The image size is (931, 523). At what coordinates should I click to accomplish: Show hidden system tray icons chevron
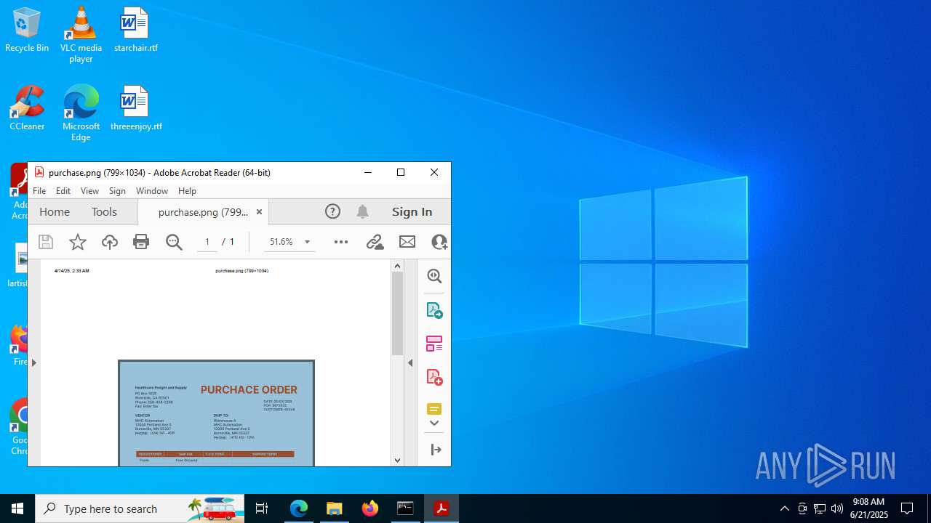784,508
